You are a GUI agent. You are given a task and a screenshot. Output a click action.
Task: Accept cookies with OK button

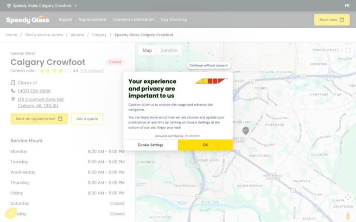[x=205, y=145]
